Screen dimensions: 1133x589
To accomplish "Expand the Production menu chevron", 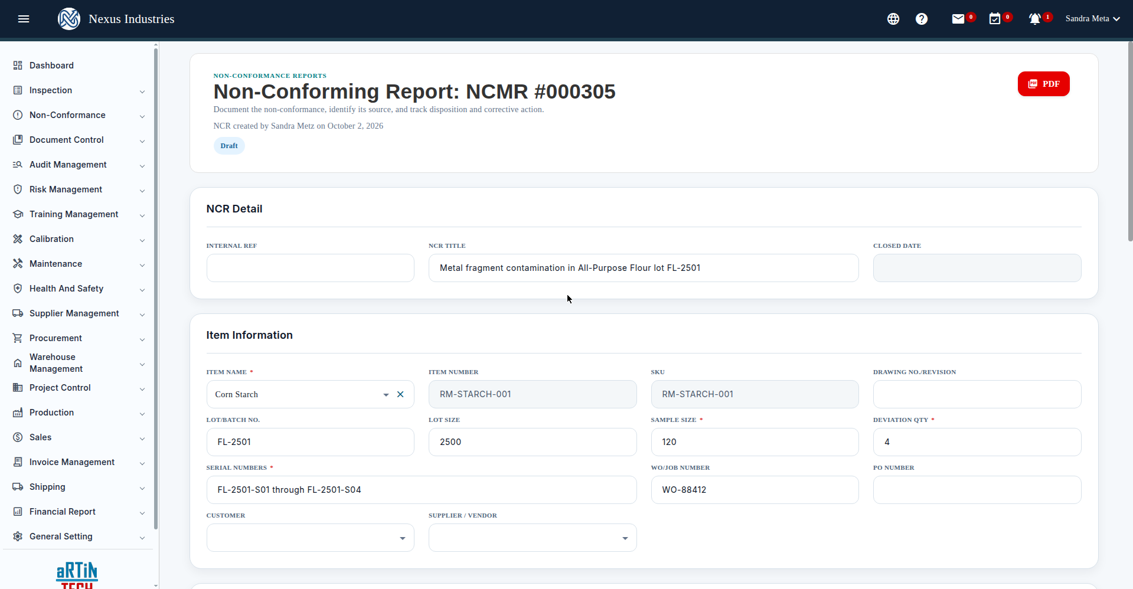I will (x=142, y=414).
